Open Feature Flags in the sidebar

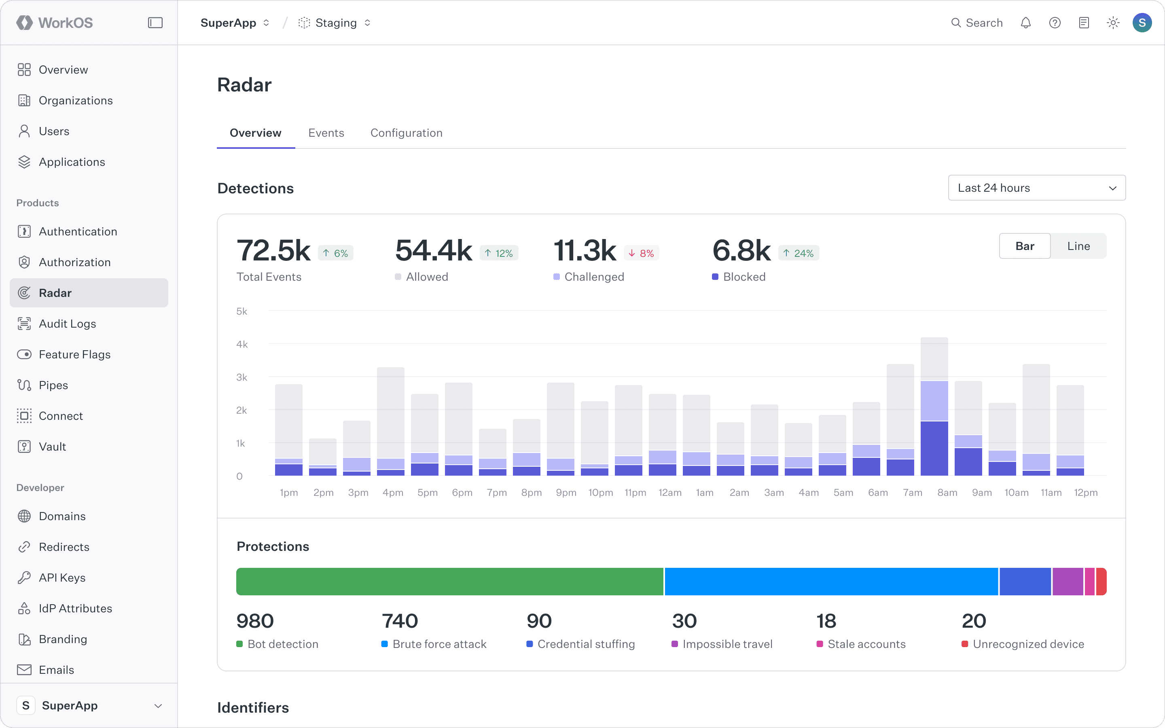pyautogui.click(x=89, y=354)
